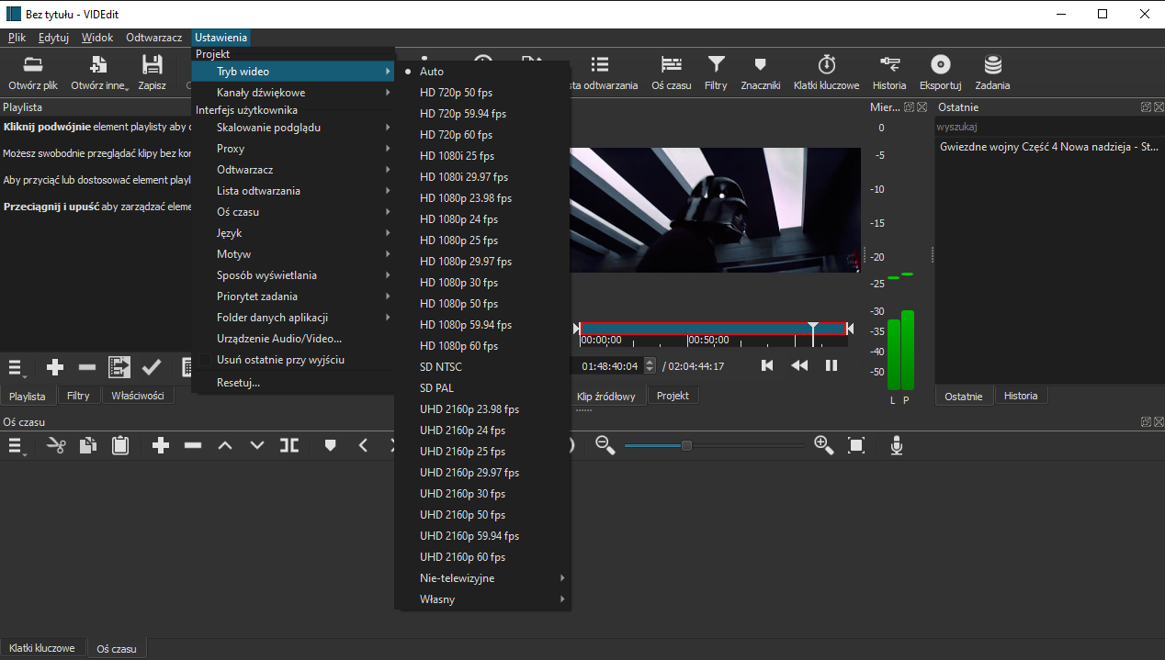The height and width of the screenshot is (660, 1165).
Task: Select HD 1080i 25 fps video mode
Action: click(482, 156)
